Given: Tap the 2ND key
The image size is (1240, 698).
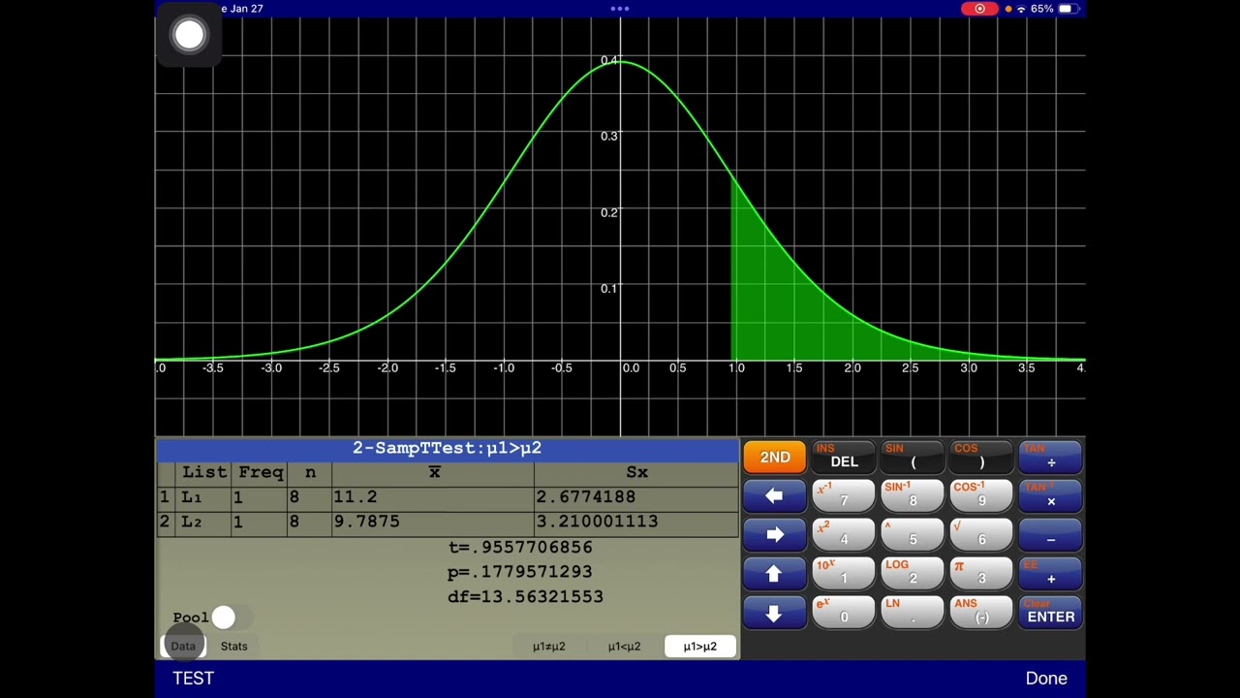Looking at the screenshot, I should point(774,457).
